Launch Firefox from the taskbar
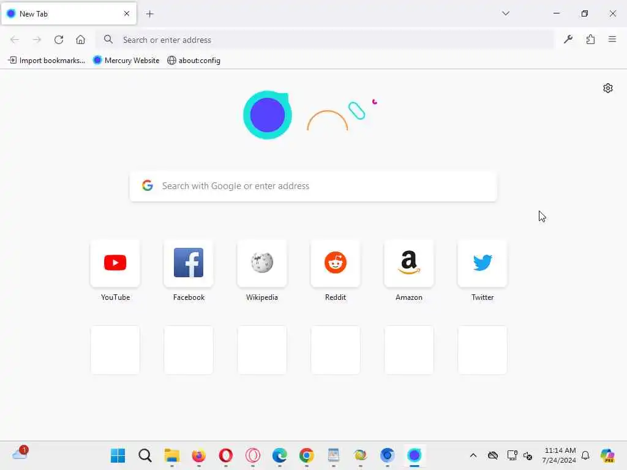This screenshot has width=627, height=470. (x=199, y=455)
